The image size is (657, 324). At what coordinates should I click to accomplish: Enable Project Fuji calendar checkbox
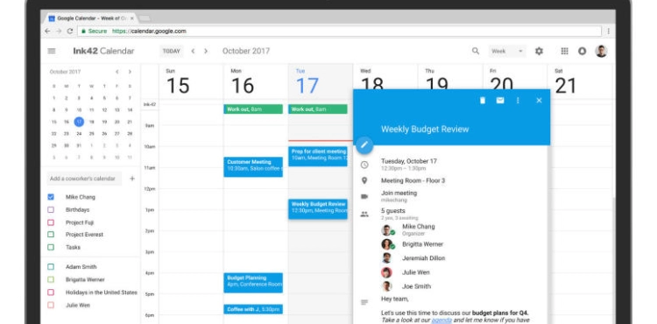point(51,222)
